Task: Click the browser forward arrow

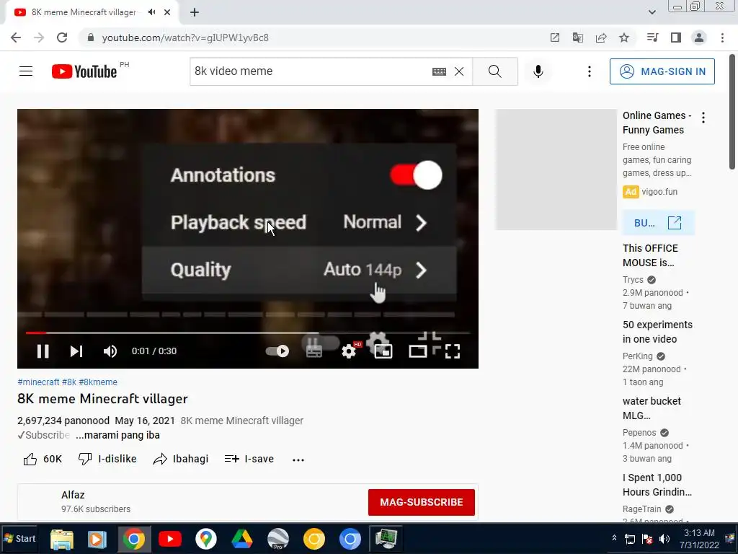Action: 39,38
